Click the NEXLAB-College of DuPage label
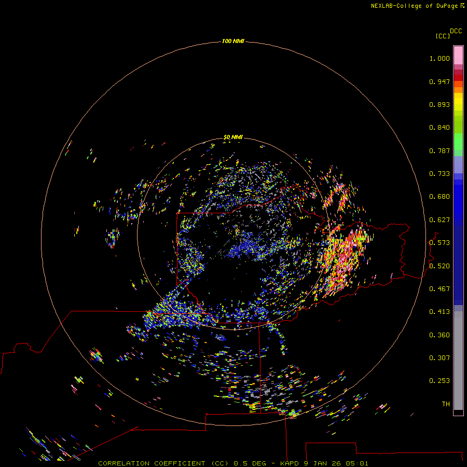The height and width of the screenshot is (467, 467). 417,6
